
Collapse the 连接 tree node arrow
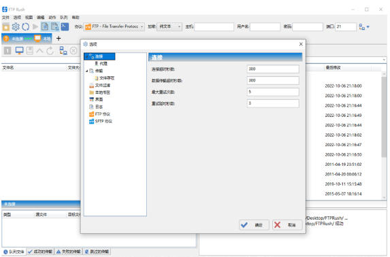pyautogui.click(x=87, y=56)
